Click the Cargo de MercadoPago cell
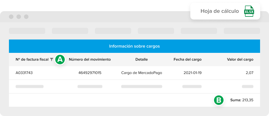269x116 pixels. 142,73
